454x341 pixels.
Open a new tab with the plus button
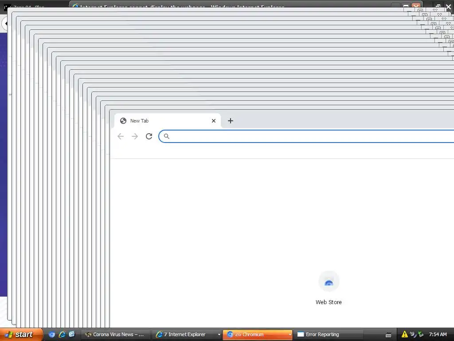[x=231, y=121]
